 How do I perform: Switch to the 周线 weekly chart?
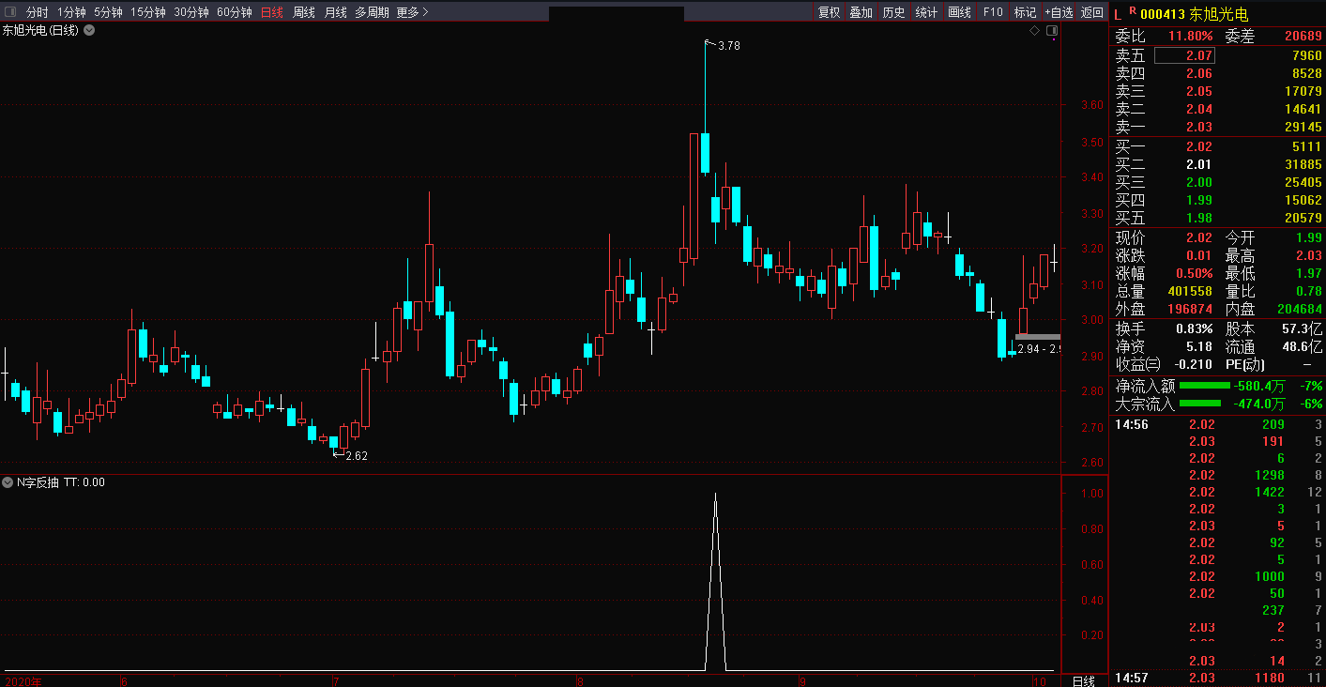click(304, 12)
